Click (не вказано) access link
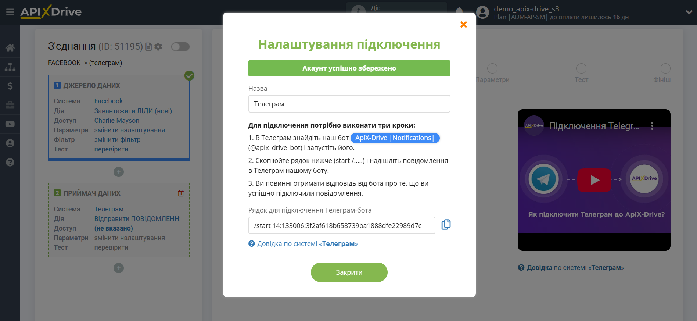Screen dimensions: 697x321 pos(114,228)
